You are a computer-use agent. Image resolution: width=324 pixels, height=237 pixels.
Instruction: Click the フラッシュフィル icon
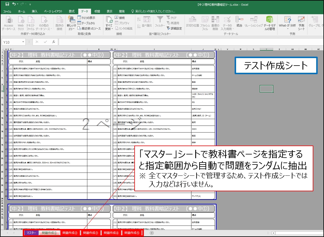coord(205,23)
